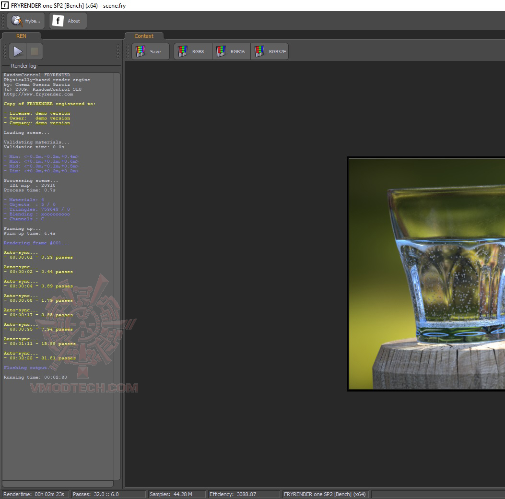Click the FRYRENDER one SP2 status bar label
505x499 pixels.
[325, 494]
